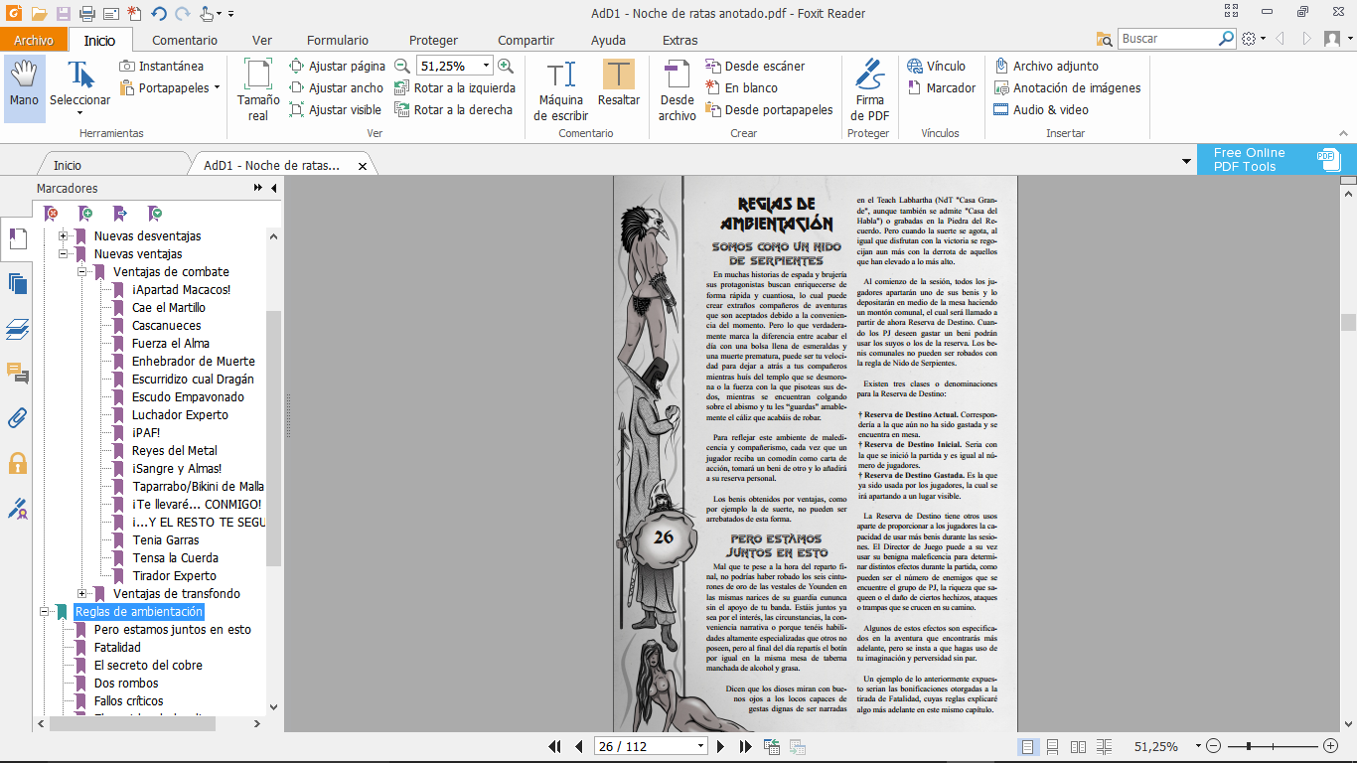The height and width of the screenshot is (763, 1357).
Task: Open the Seleccionar tool dropdown
Action: click(x=79, y=112)
